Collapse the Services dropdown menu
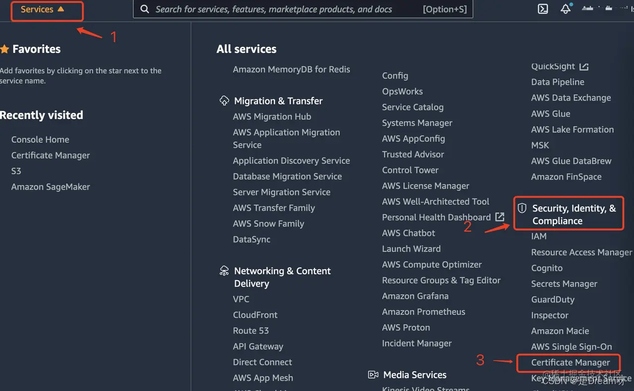Viewport: 634px width, 391px height. coord(43,9)
